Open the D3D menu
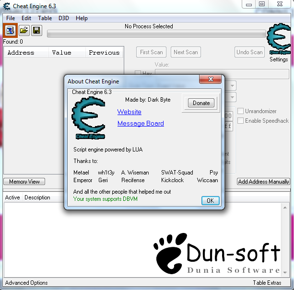The height and width of the screenshot is (290, 294). [x=64, y=18]
